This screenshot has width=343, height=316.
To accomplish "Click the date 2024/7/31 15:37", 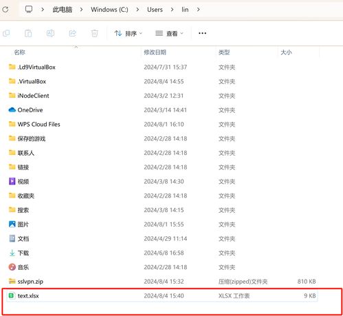I will (166, 67).
